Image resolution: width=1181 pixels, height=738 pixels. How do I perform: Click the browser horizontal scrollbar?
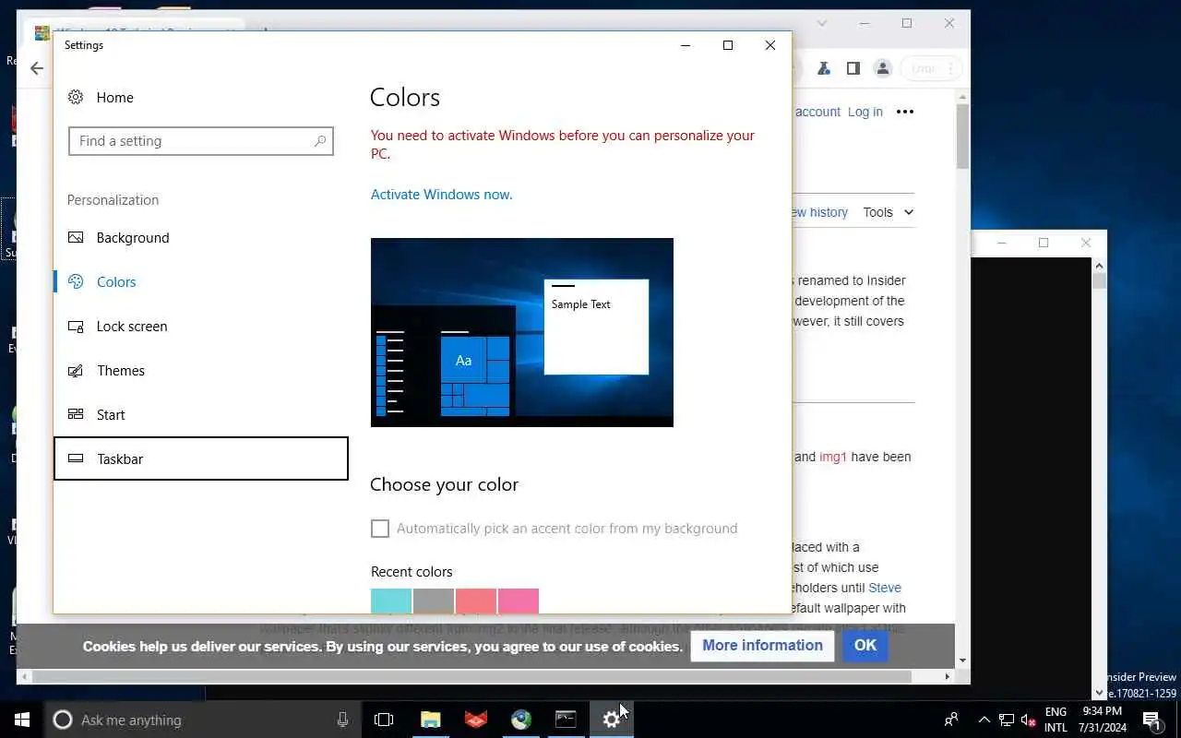[472, 676]
